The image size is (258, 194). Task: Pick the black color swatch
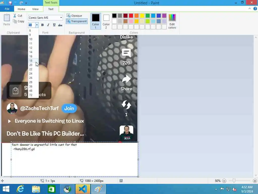coord(114,16)
